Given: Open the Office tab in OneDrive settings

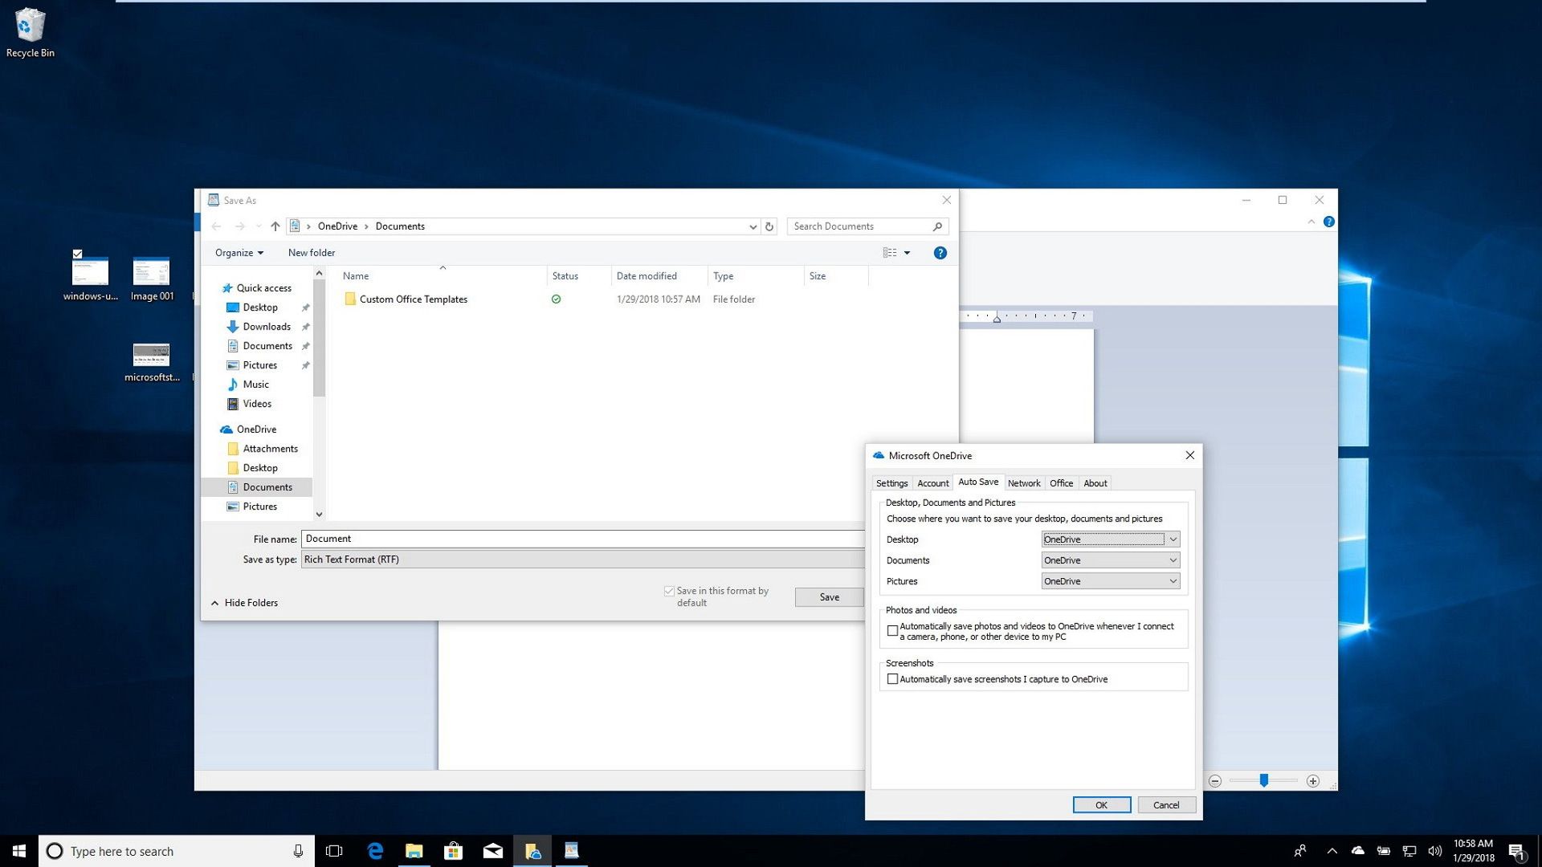Looking at the screenshot, I should point(1061,482).
